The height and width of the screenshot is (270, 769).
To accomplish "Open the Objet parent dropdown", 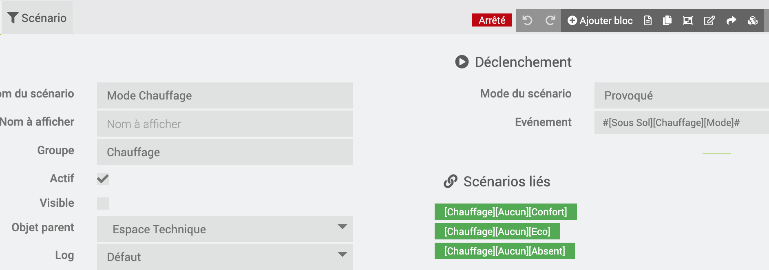I will 225,229.
